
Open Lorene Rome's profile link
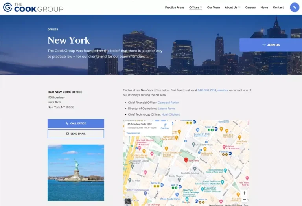click(x=166, y=109)
